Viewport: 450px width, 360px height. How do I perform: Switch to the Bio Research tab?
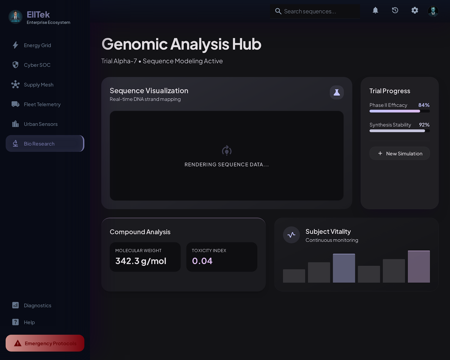[39, 143]
